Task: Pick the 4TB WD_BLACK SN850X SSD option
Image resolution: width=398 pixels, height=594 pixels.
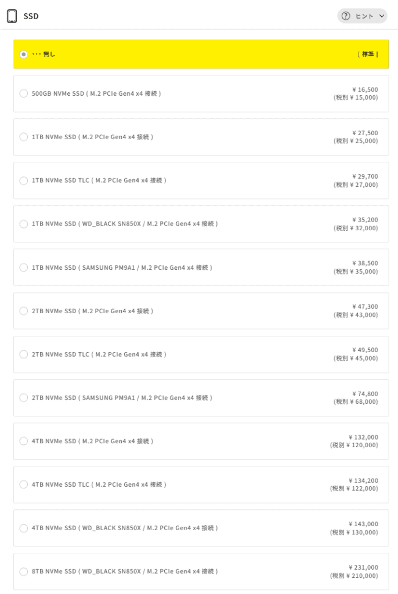Action: tap(24, 528)
